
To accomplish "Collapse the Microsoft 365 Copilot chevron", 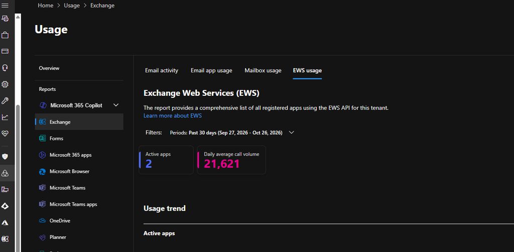I will [x=116, y=105].
